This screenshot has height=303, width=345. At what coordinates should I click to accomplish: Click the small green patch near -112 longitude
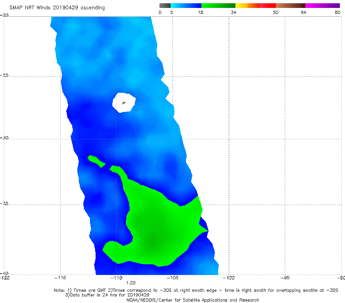[x=97, y=161]
